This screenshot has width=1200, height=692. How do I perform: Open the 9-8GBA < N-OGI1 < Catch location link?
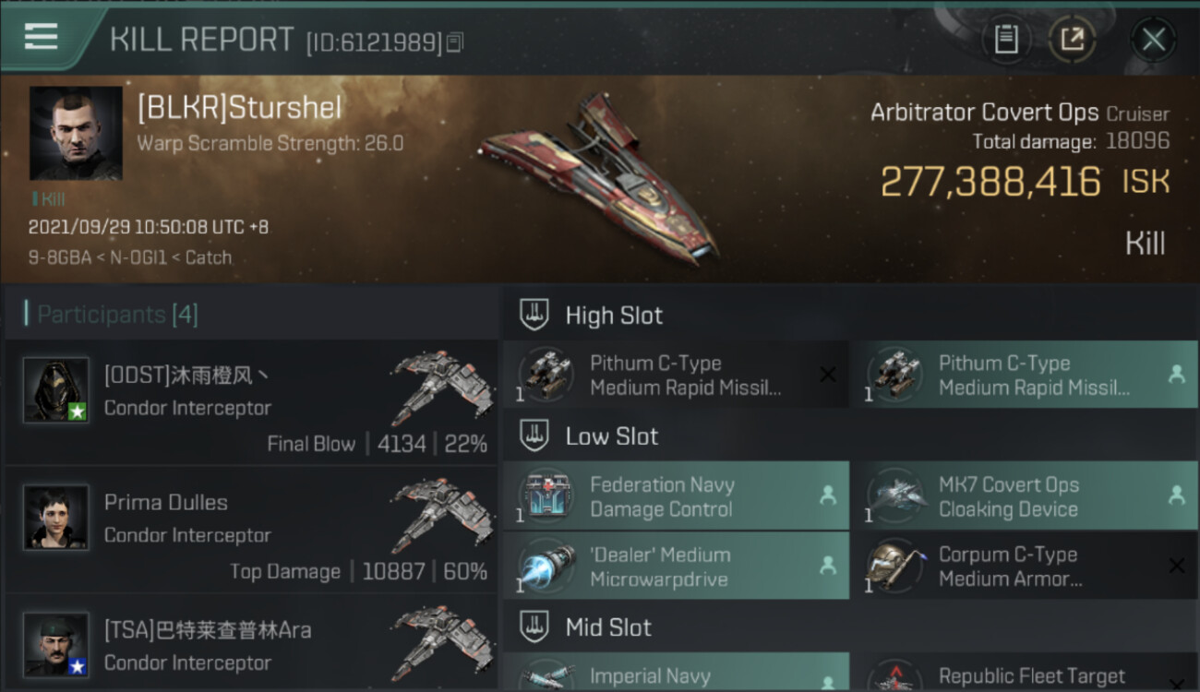click(130, 257)
